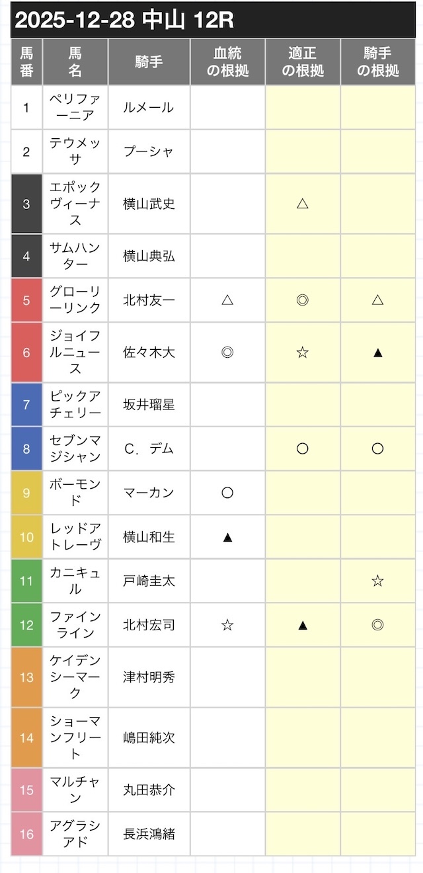Screen dimensions: 423x873
Task: Select the 適正の根拠 column header
Action: click(303, 62)
